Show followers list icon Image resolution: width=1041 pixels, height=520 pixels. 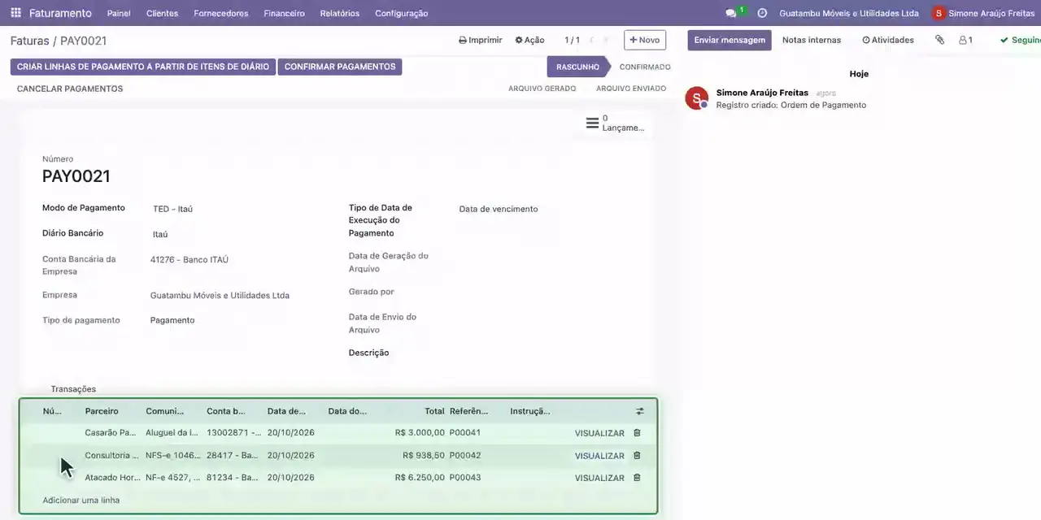pos(966,40)
